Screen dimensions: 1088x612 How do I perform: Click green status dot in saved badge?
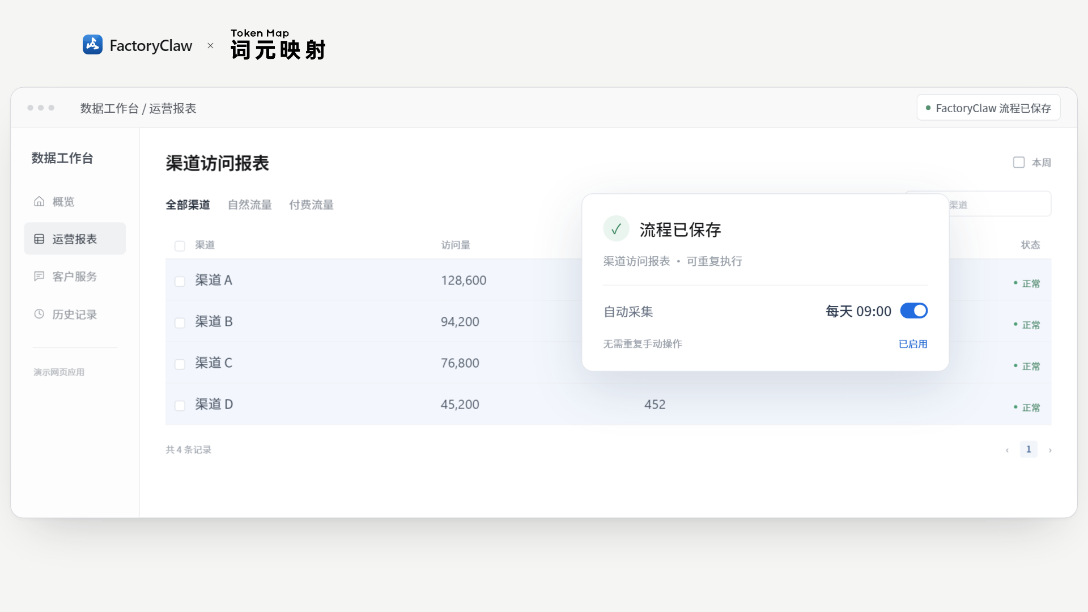click(928, 108)
